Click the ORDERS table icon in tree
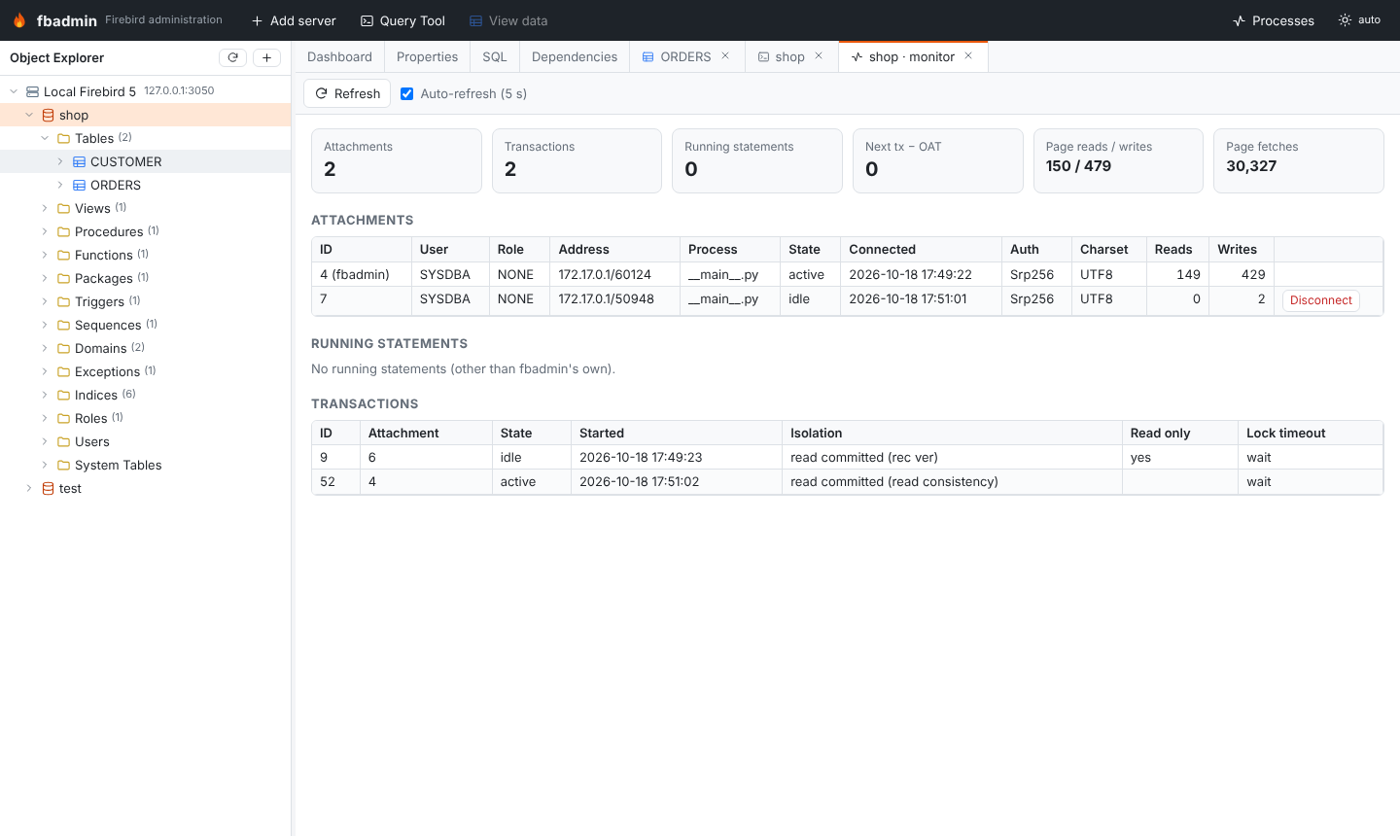This screenshot has width=1400, height=836. [x=79, y=185]
